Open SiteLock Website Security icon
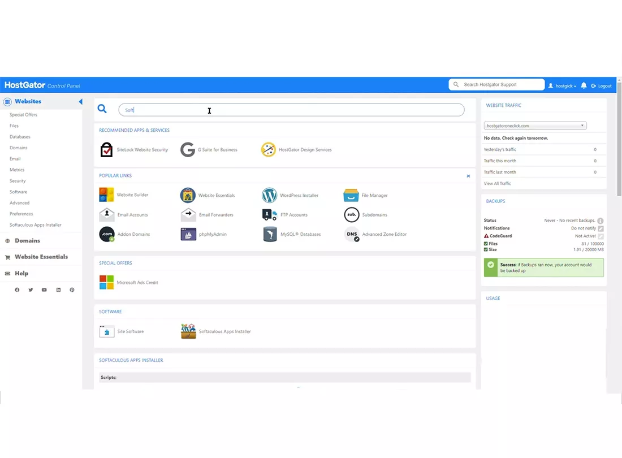The image size is (622, 458). coord(106,149)
